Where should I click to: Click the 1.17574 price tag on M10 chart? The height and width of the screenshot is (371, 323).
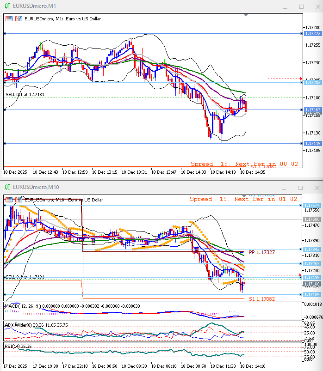tap(312, 205)
